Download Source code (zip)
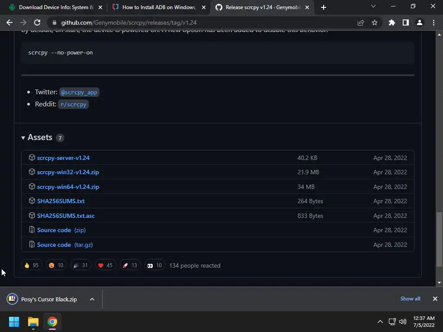Viewport: 443px width, 332px height. [61, 230]
